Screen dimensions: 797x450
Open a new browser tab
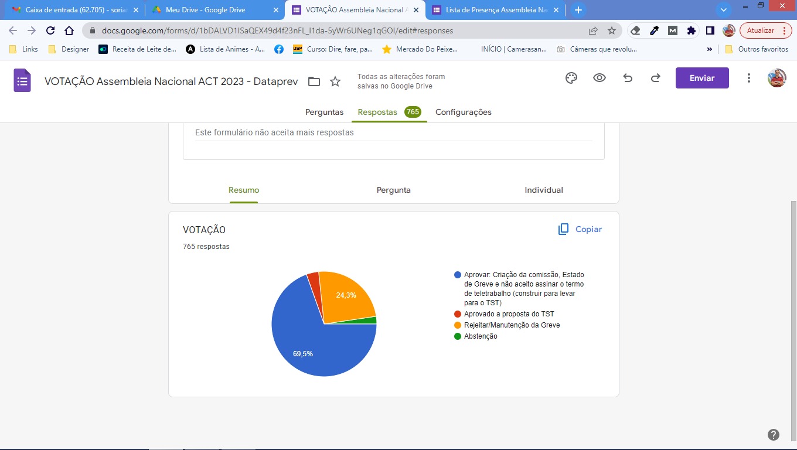(578, 10)
